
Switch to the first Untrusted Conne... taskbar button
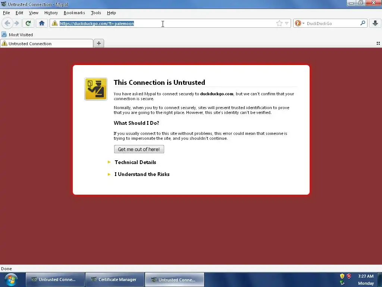click(x=55, y=280)
